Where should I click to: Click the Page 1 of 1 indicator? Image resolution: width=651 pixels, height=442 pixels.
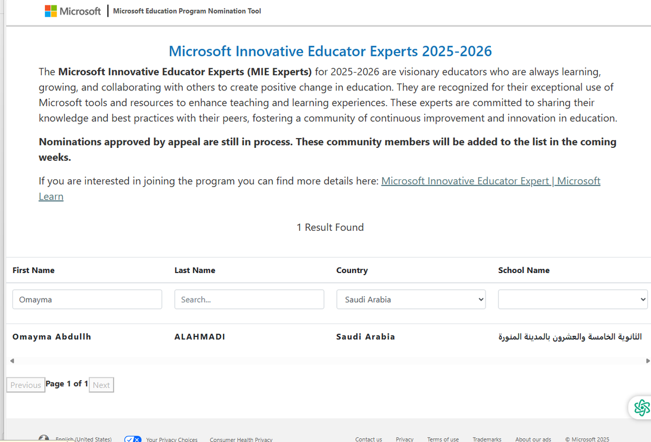(67, 383)
